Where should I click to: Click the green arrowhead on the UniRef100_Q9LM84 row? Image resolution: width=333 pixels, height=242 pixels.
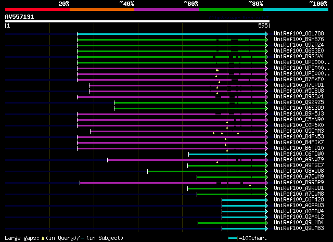click(x=266, y=223)
